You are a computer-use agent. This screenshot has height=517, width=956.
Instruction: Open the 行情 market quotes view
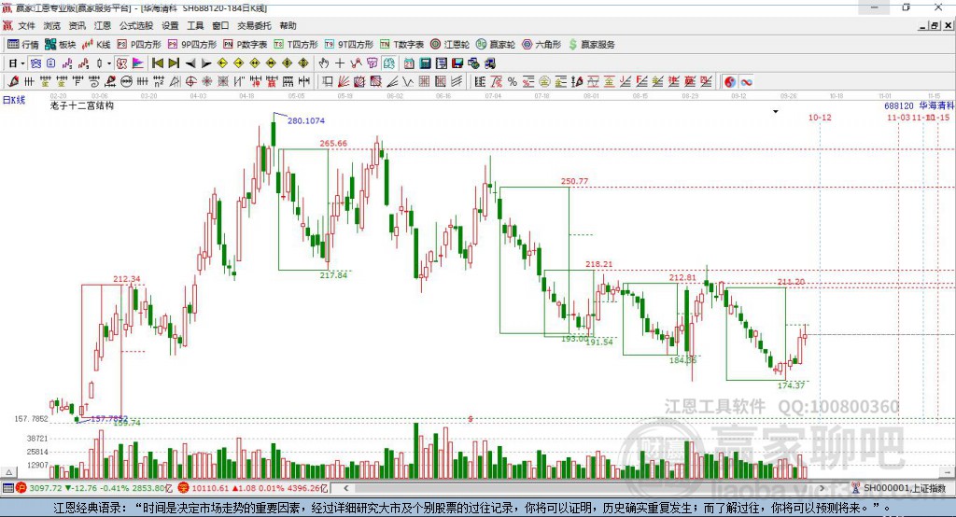[23, 45]
